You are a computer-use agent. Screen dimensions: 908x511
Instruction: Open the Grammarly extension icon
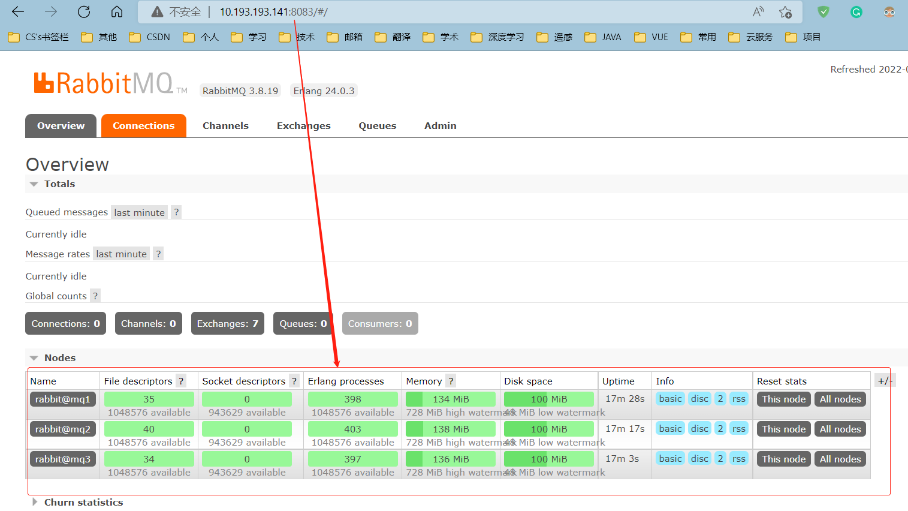point(856,12)
